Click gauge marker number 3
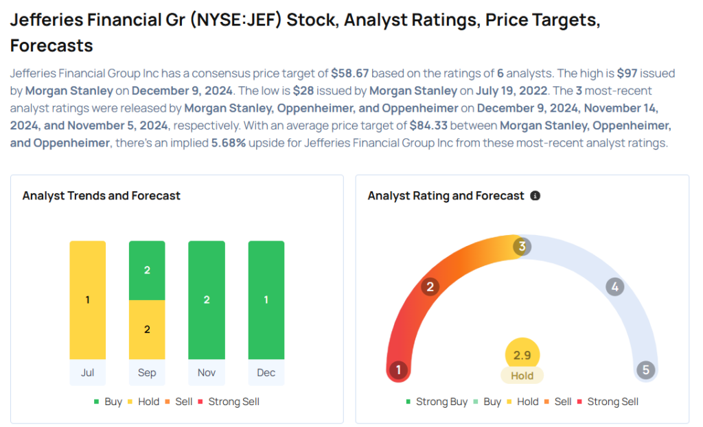Image resolution: width=703 pixels, height=427 pixels. click(522, 246)
